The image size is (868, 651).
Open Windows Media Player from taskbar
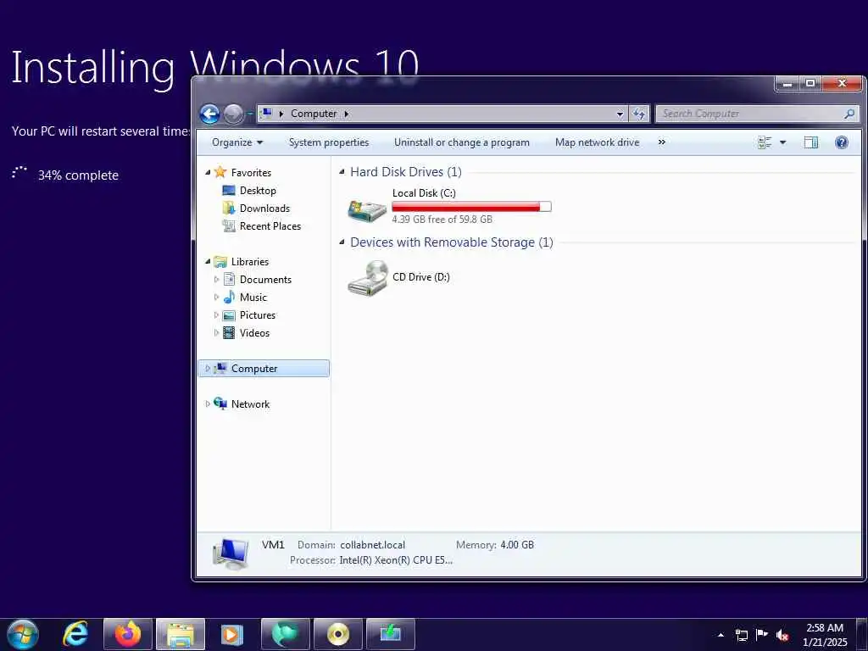pyautogui.click(x=232, y=634)
